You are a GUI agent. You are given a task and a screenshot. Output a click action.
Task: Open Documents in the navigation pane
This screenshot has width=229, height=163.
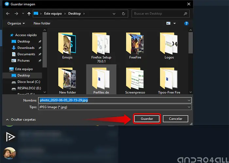(24, 54)
